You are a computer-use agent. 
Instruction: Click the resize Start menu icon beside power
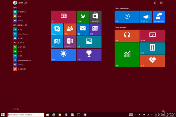pos(161,3)
